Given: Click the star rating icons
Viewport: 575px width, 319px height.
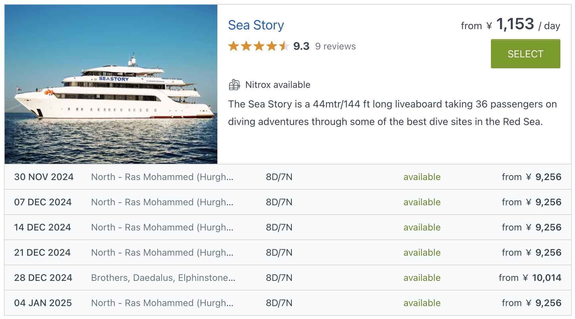Looking at the screenshot, I should (x=258, y=46).
